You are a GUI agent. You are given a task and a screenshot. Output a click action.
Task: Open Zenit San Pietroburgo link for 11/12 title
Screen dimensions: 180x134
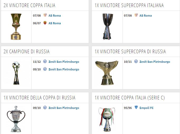coord(64,62)
